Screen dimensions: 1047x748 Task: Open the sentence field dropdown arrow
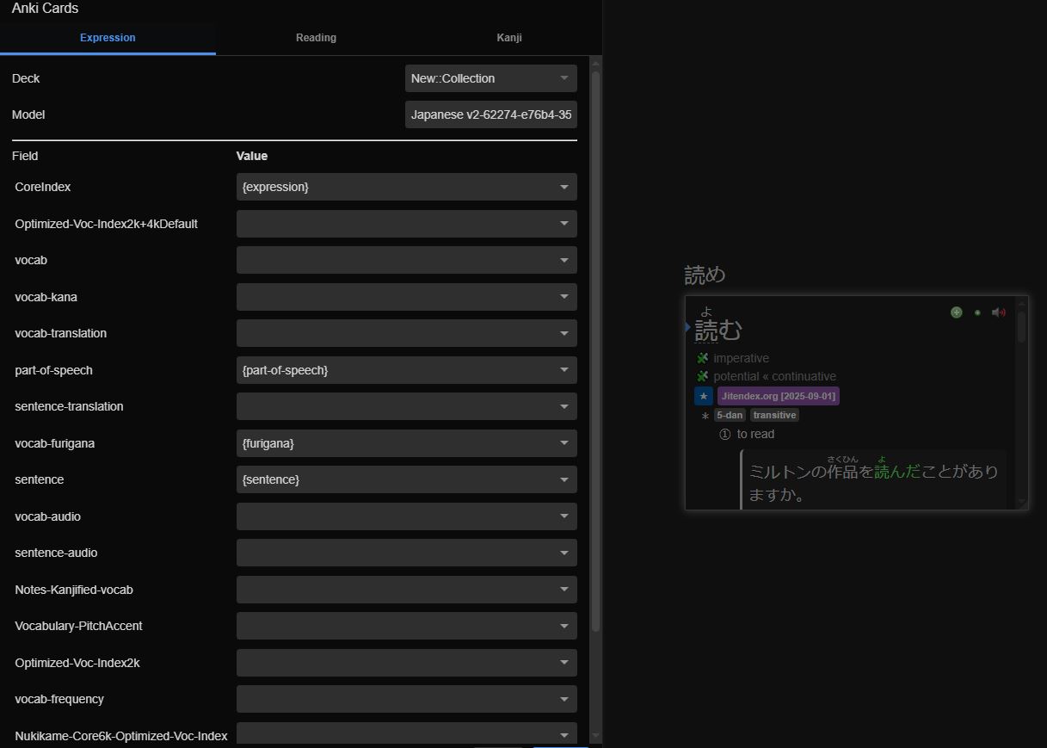(x=564, y=479)
